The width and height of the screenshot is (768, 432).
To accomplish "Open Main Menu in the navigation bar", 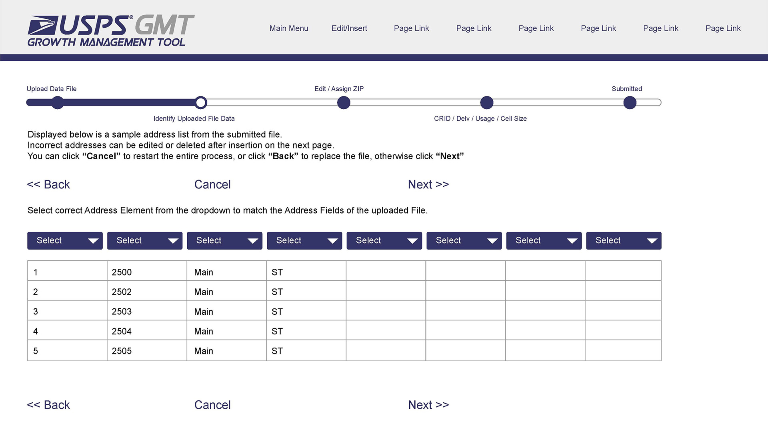I will (x=288, y=28).
